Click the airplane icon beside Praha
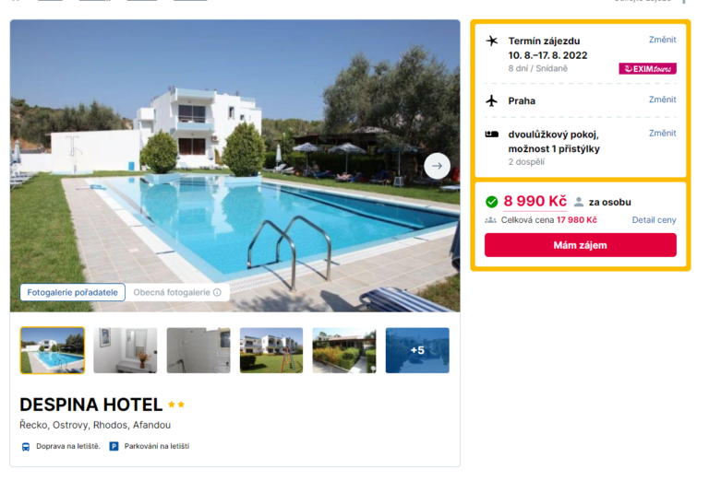Image resolution: width=709 pixels, height=481 pixels. (491, 100)
